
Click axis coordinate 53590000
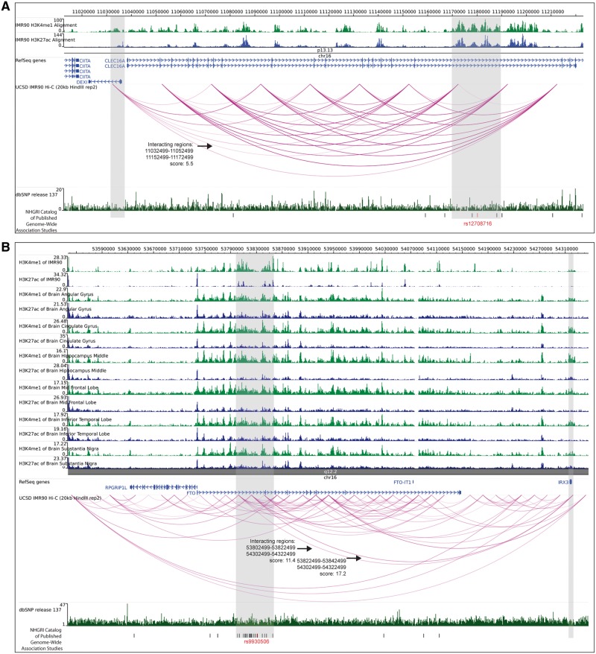(104, 249)
